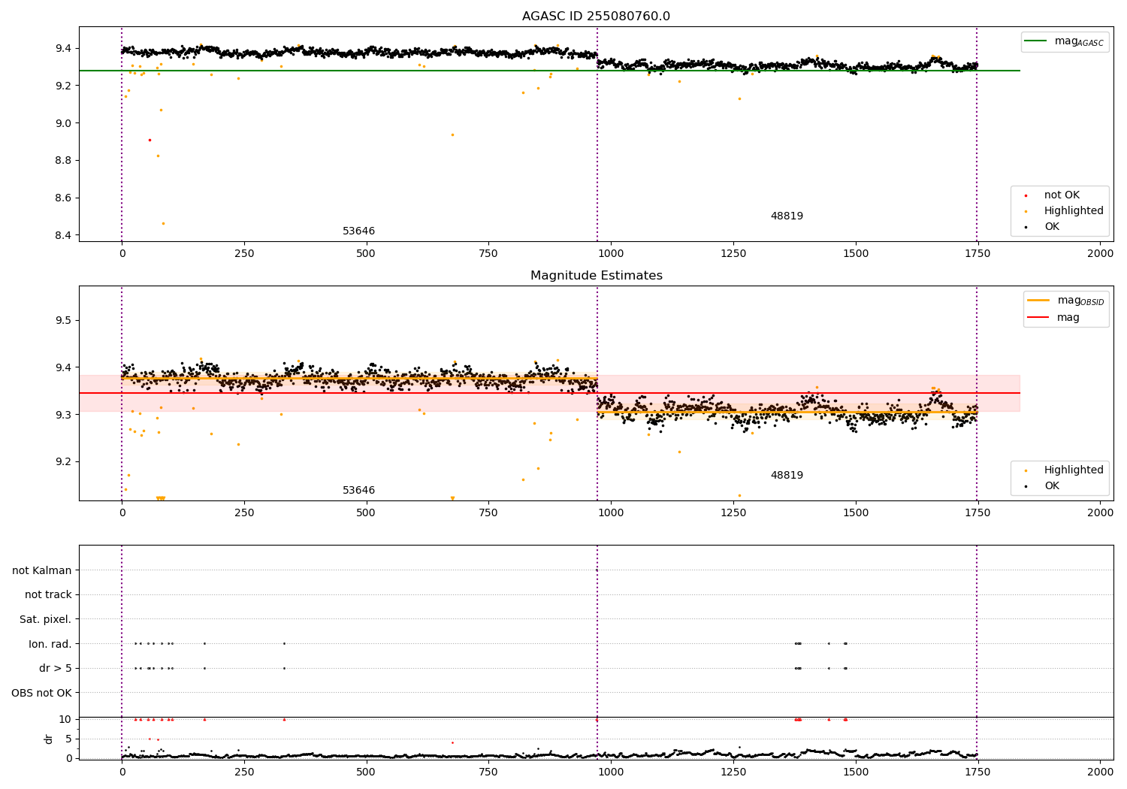Click 'OK' legend label in top plot
Screen dimensions: 1127x789
(1051, 227)
